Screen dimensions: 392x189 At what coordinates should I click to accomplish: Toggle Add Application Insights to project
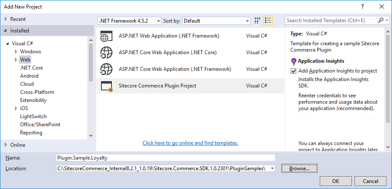pyautogui.click(x=294, y=71)
